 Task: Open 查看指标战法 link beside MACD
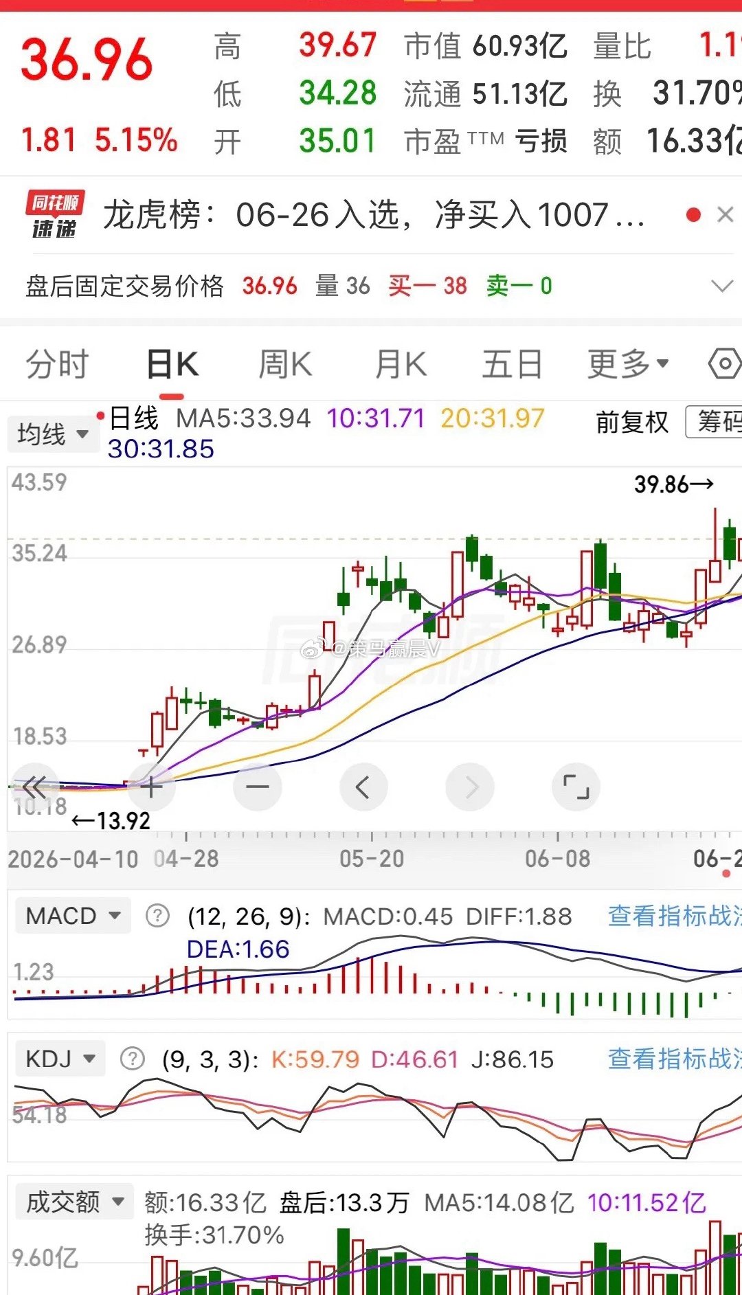click(x=675, y=916)
